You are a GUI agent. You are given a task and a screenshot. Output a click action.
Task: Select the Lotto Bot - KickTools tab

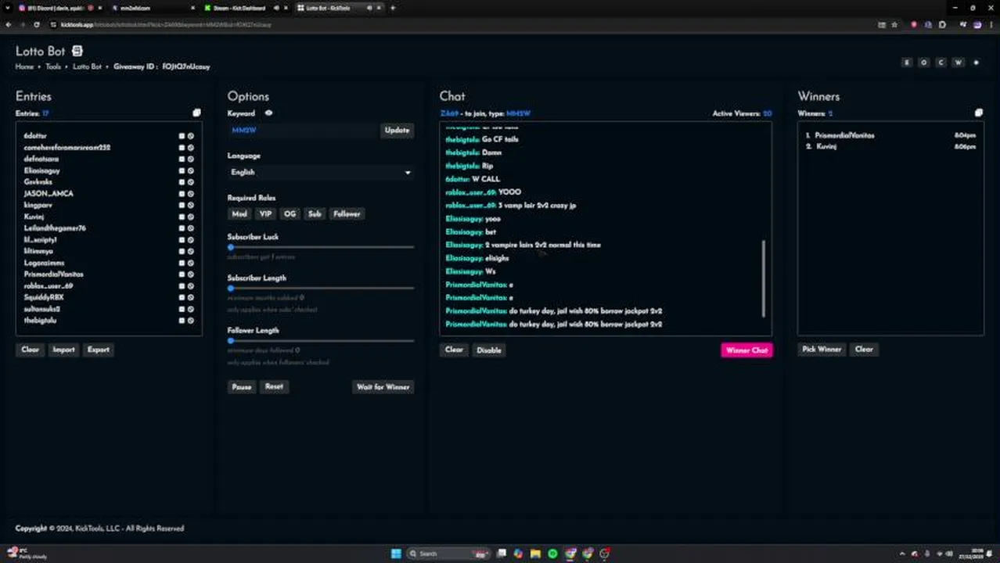pyautogui.click(x=338, y=8)
